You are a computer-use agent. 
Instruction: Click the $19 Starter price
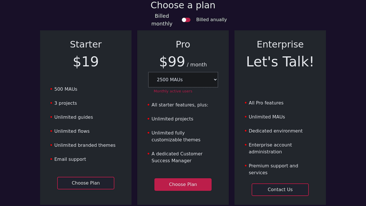tap(86, 62)
